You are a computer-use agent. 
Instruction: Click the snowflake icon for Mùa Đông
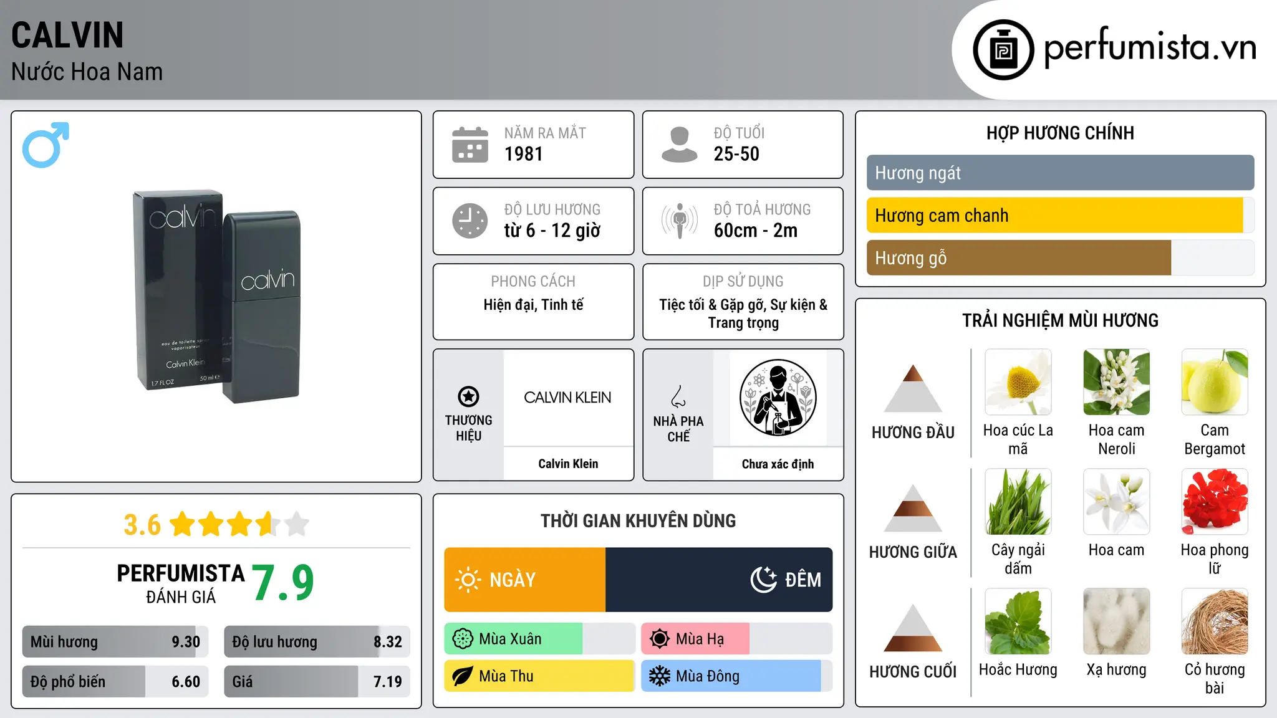point(659,676)
